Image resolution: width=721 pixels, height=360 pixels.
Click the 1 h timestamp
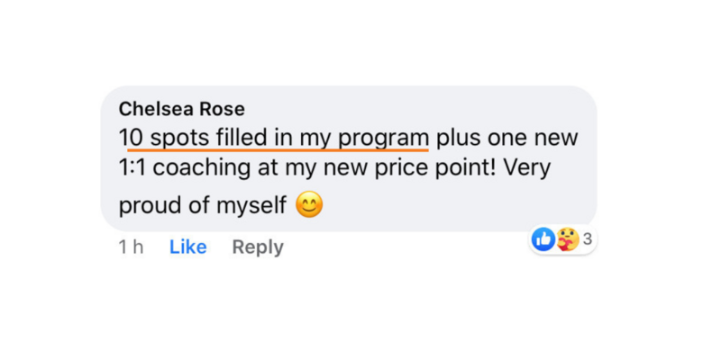point(131,247)
